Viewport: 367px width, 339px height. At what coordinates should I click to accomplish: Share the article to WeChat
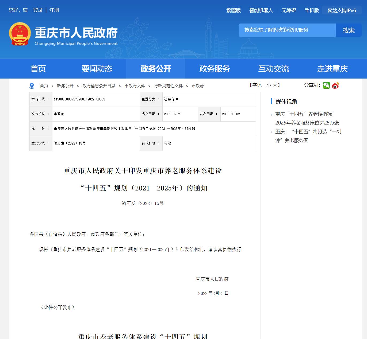coord(326,85)
